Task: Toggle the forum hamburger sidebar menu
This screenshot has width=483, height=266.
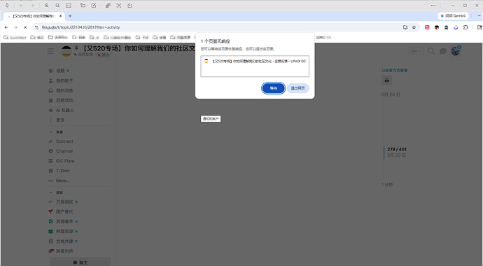Action: click(50, 51)
